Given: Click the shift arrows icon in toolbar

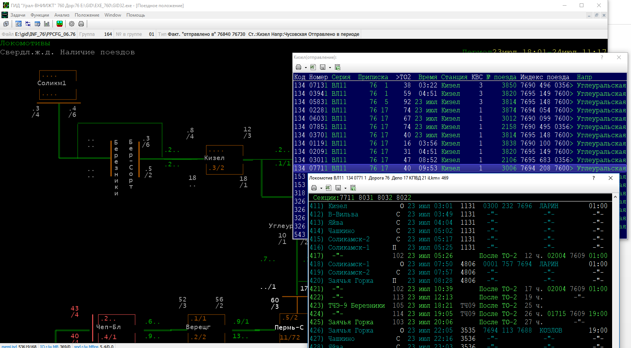Looking at the screenshot, I should point(28,24).
